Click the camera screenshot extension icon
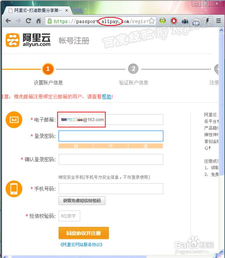 [x=185, y=21]
